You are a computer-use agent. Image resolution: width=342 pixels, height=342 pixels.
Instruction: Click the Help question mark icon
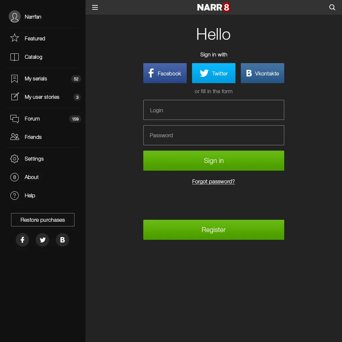coord(15,195)
